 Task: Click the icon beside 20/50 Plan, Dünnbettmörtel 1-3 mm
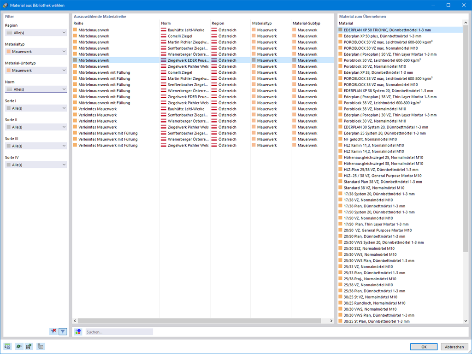[341, 236]
